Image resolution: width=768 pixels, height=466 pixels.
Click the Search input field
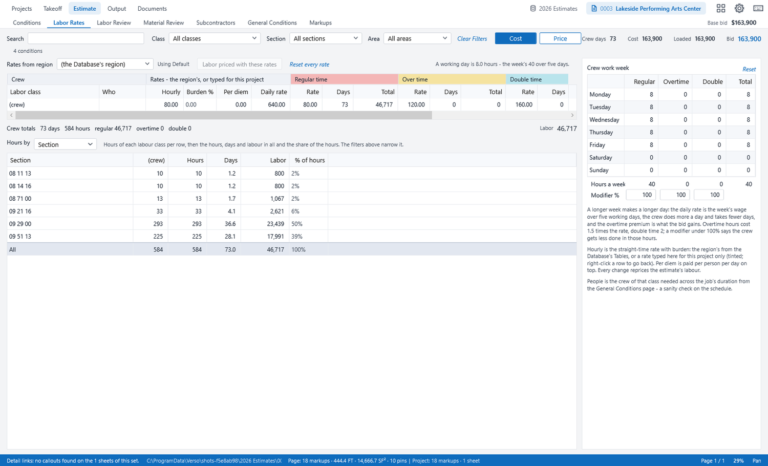pyautogui.click(x=86, y=38)
